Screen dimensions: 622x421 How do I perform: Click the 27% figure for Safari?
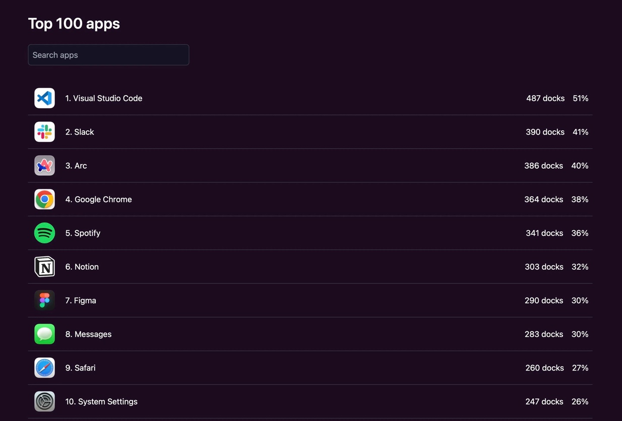(580, 368)
